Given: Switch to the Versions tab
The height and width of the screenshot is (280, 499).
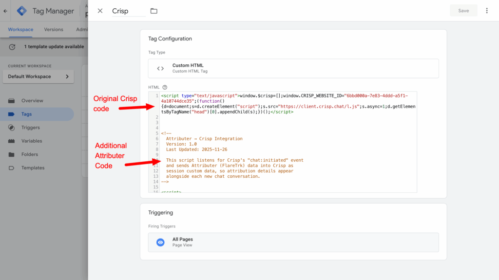Looking at the screenshot, I should (x=54, y=29).
